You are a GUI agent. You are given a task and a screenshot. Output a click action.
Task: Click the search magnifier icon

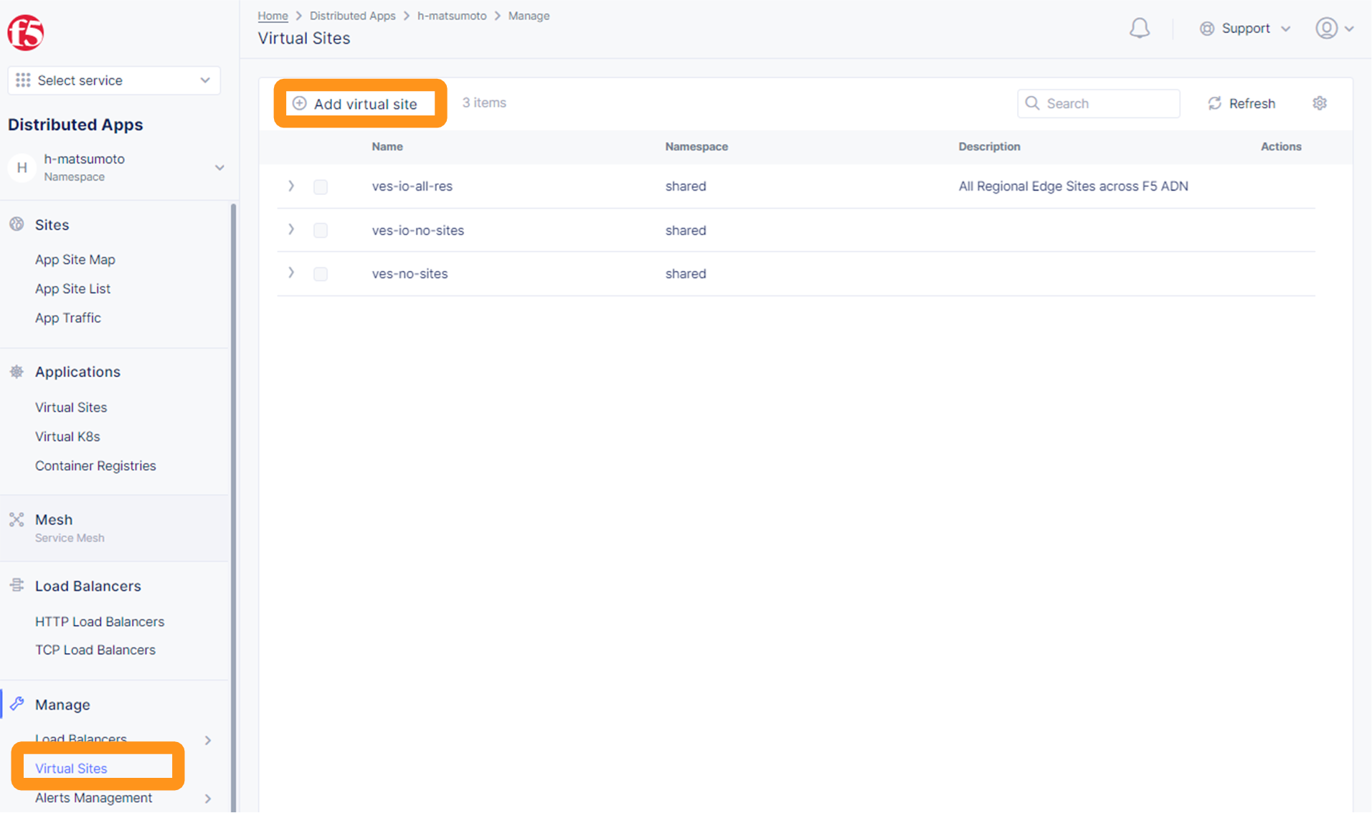[1032, 103]
